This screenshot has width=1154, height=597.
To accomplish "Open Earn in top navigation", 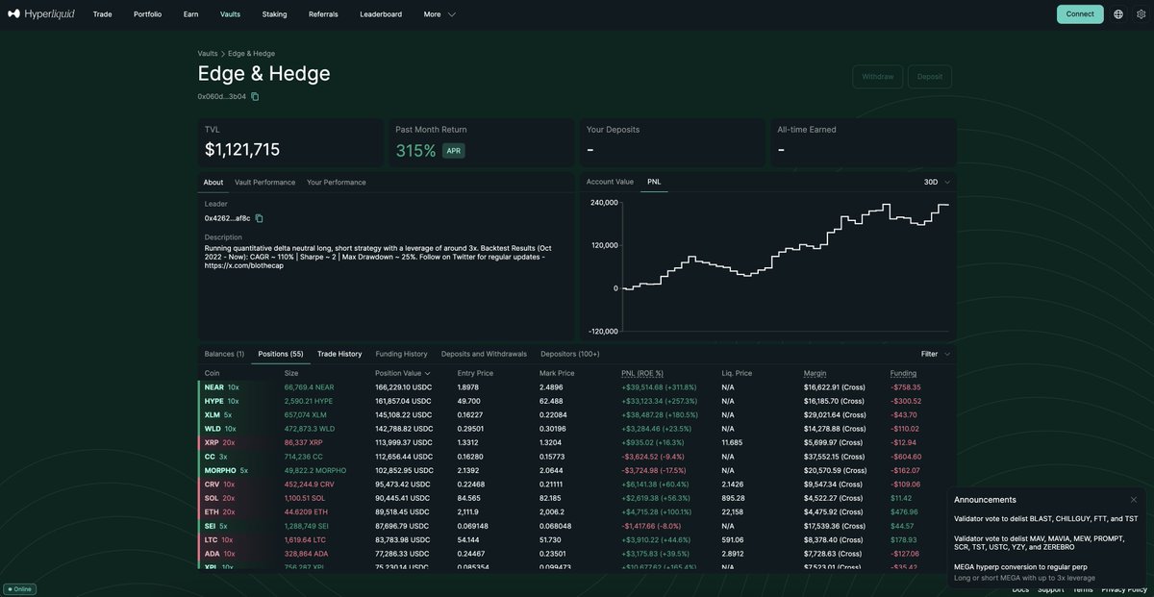I will (x=190, y=14).
